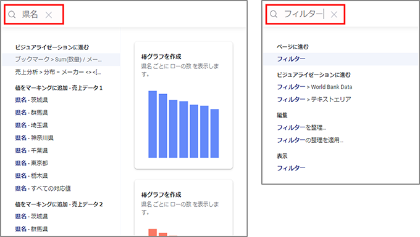Select 県名 - 東京都 marking value
420x237 pixels.
coord(31,163)
